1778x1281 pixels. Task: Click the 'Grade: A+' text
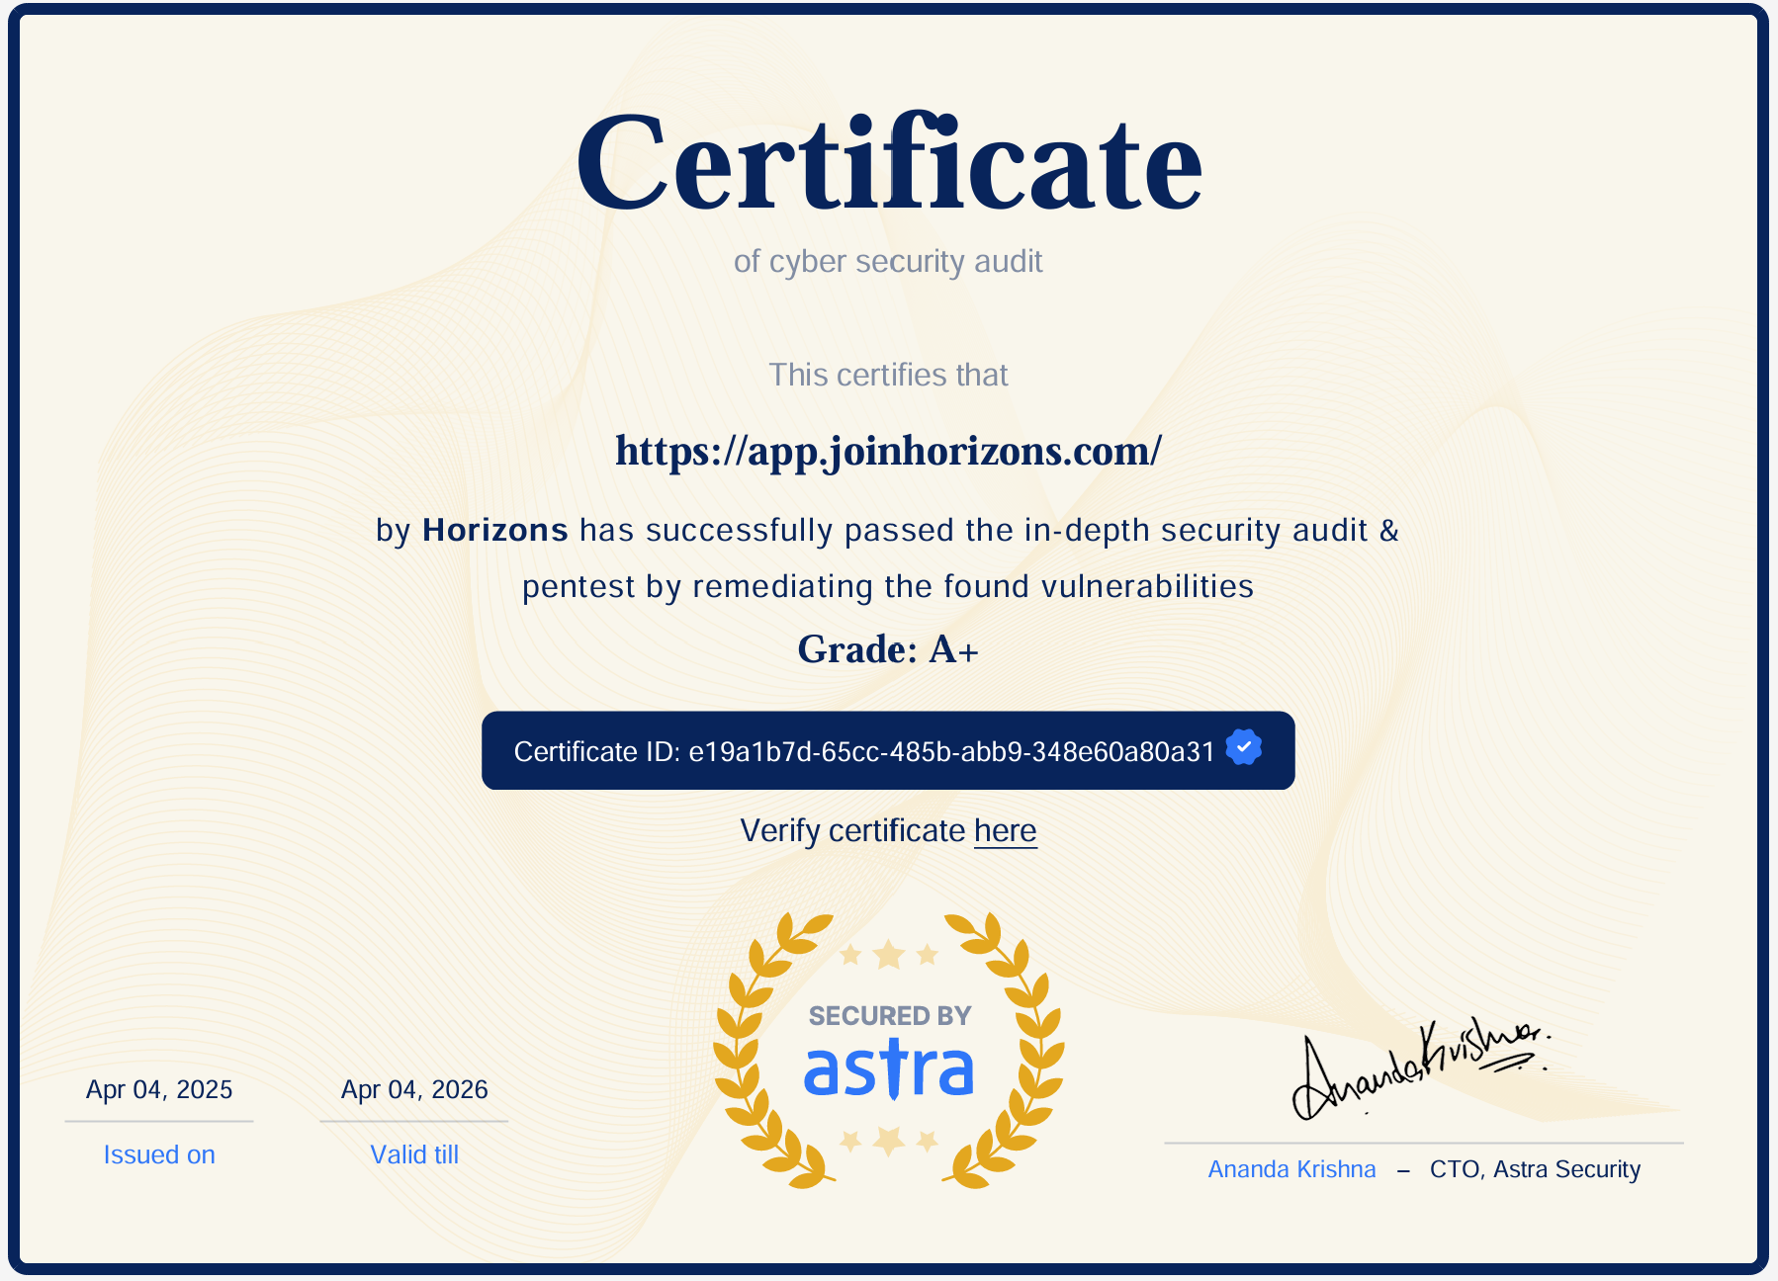click(x=888, y=649)
